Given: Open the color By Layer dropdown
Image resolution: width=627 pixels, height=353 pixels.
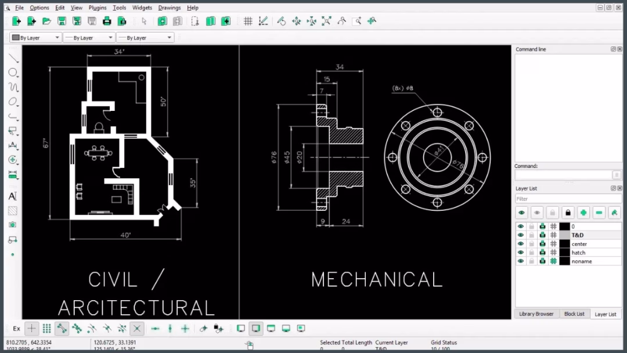Looking at the screenshot, I should (35, 38).
